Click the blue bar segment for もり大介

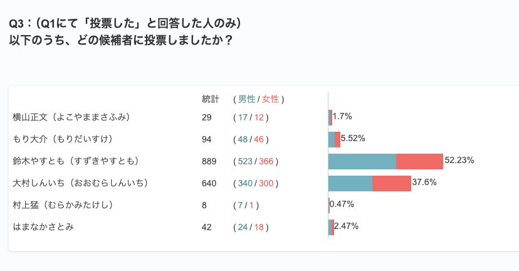click(331, 139)
